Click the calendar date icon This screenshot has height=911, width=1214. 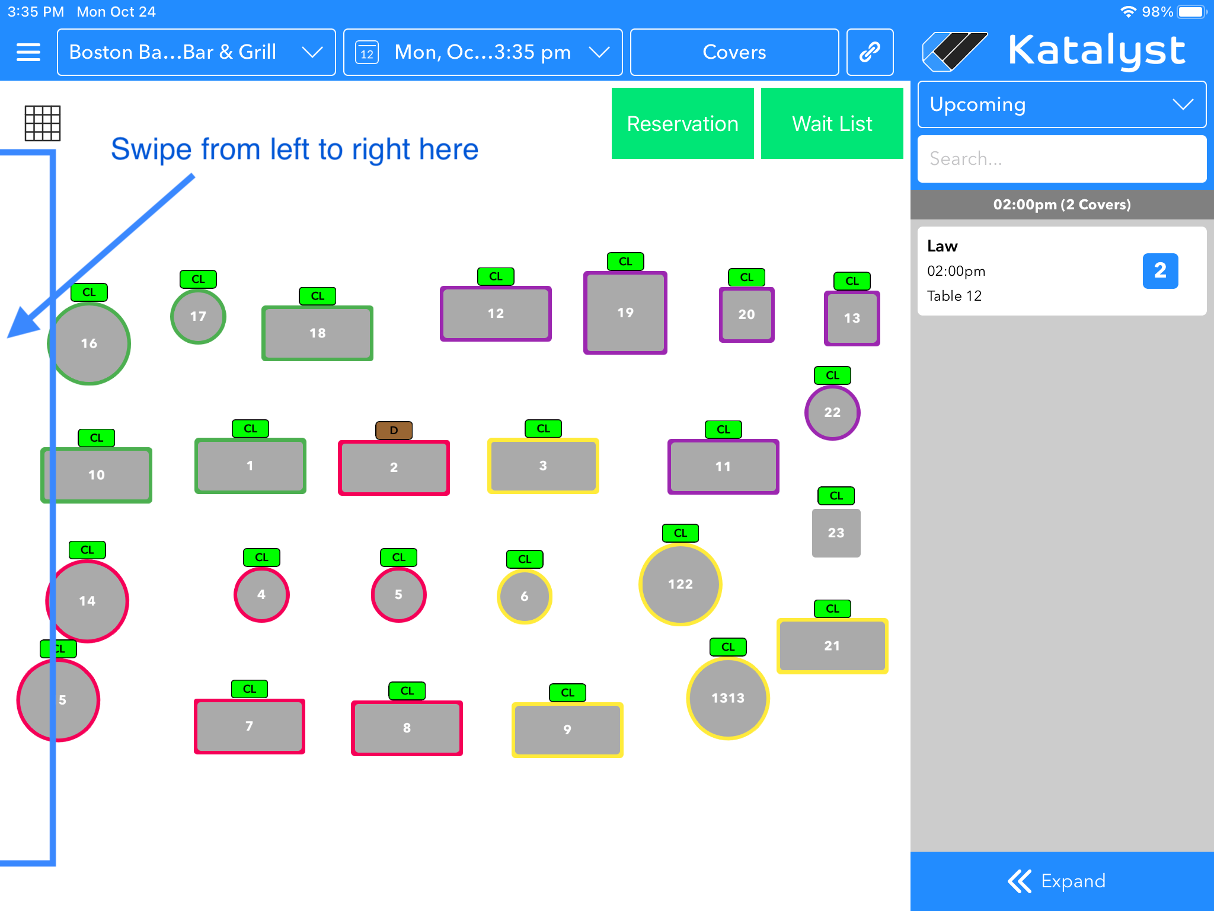pos(367,53)
